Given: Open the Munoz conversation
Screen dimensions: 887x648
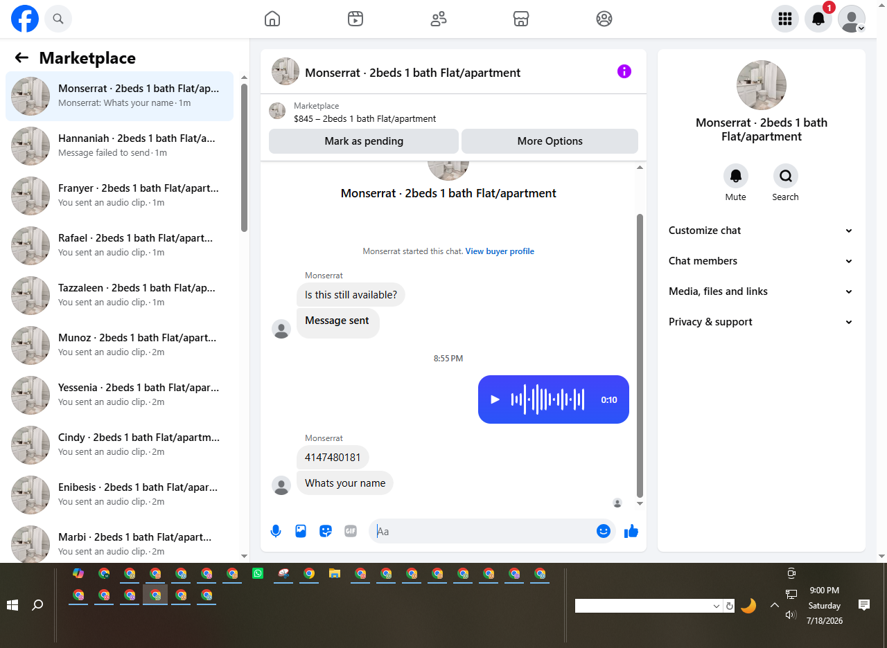Looking at the screenshot, I should 119,345.
